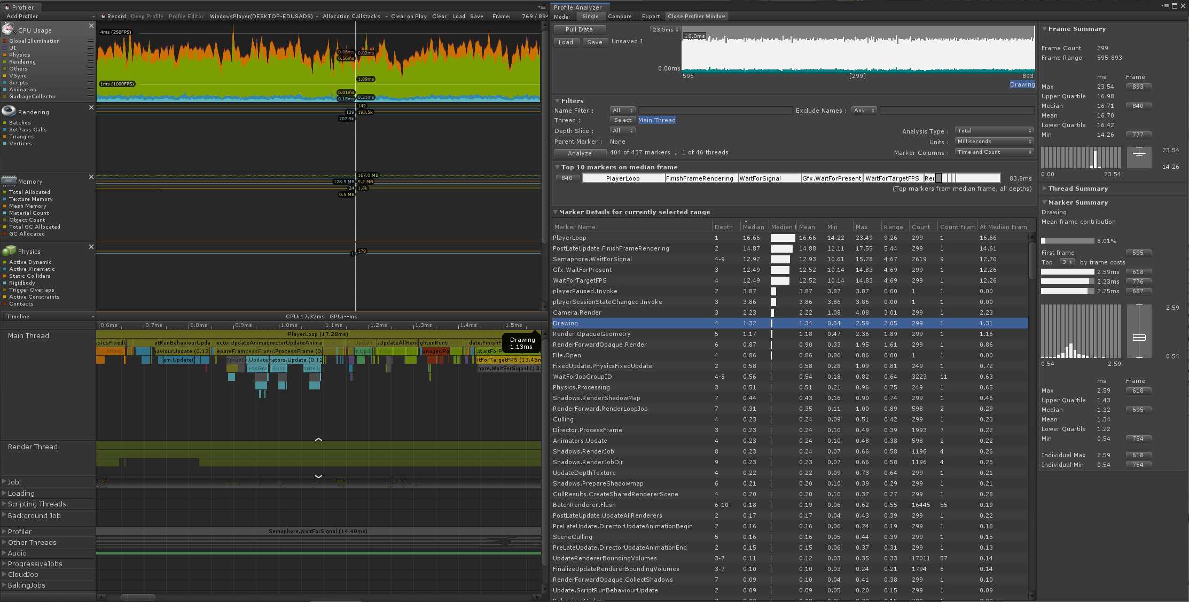
Task: Click Export in Profile Analyzer toolbar
Action: click(651, 17)
